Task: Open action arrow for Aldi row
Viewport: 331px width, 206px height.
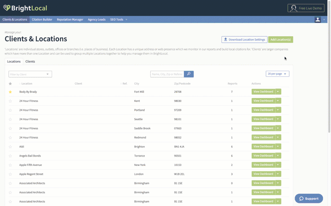Action: pyautogui.click(x=278, y=147)
